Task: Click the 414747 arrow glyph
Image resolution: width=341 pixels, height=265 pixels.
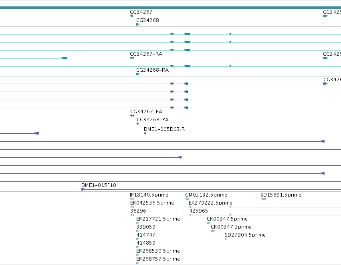Action: point(138,239)
